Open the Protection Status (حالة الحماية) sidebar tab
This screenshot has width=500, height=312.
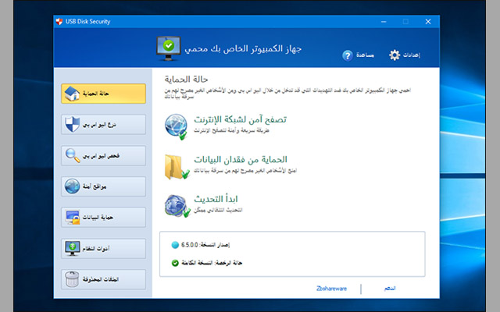coord(103,94)
